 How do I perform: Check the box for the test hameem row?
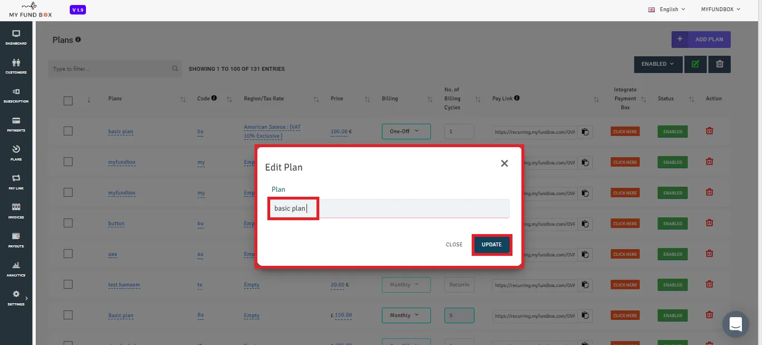pyautogui.click(x=68, y=284)
